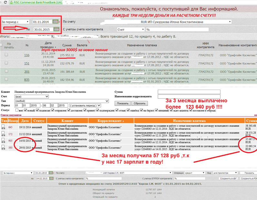
Task: Click the 30.01.2015 end date field
Action: 43,29
